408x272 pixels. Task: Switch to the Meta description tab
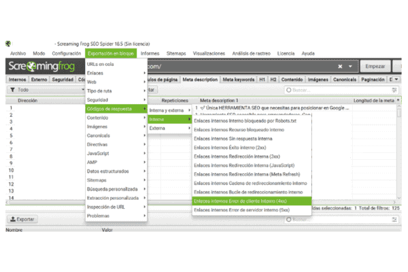coord(200,80)
